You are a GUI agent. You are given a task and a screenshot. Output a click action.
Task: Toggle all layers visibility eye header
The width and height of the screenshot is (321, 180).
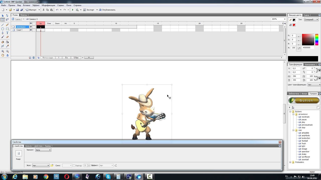coord(31,23)
